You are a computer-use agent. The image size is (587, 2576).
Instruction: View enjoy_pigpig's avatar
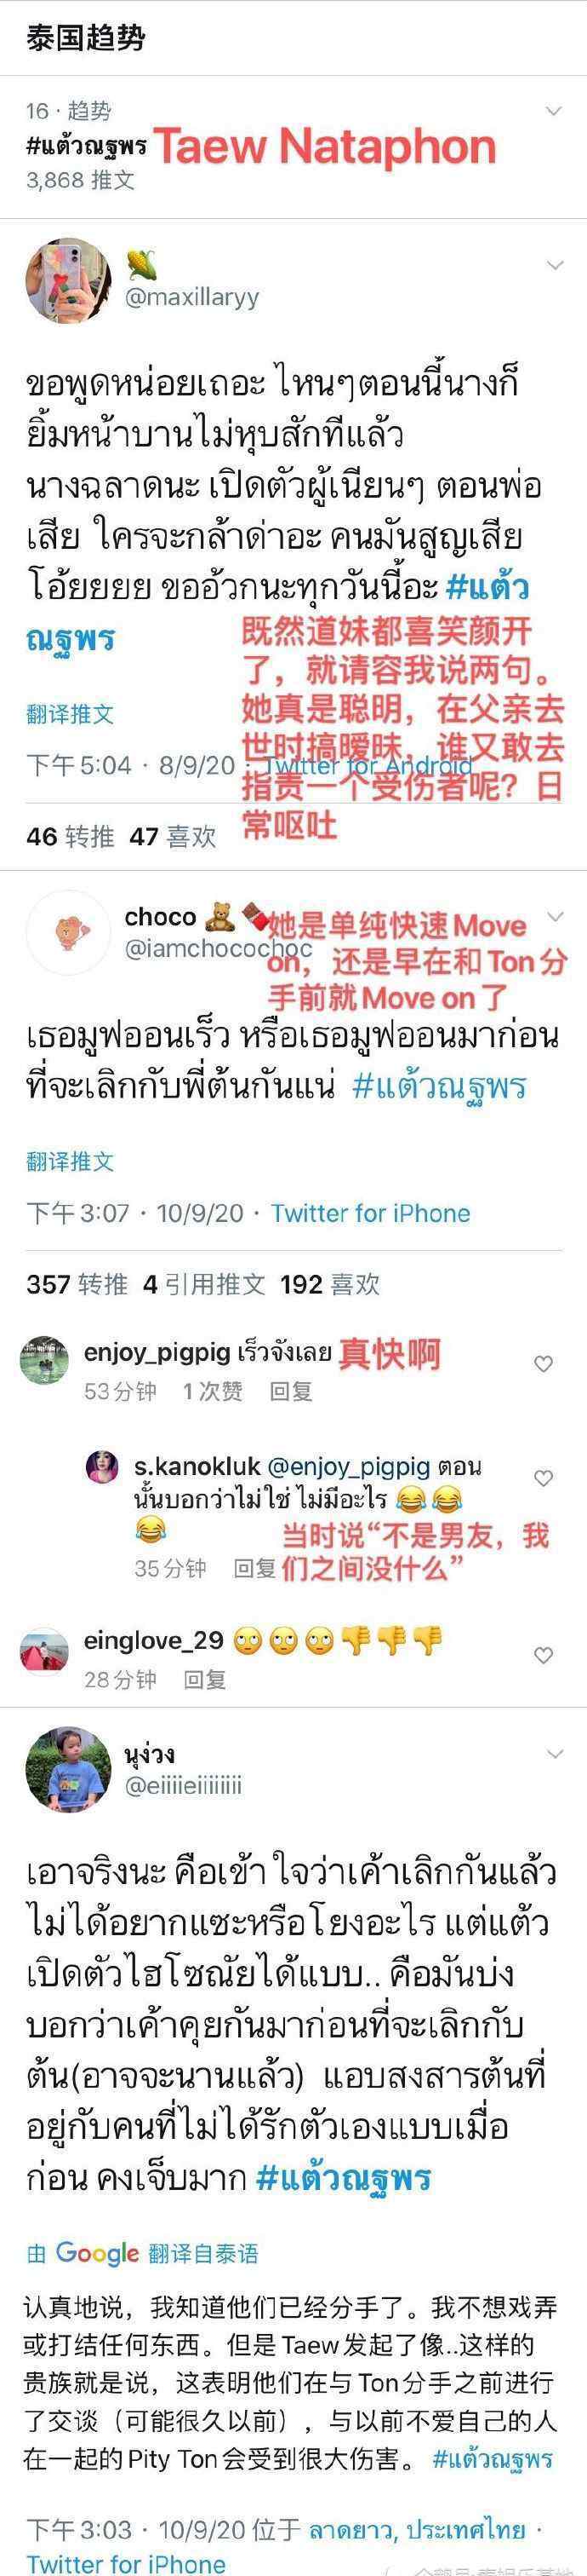click(45, 1361)
